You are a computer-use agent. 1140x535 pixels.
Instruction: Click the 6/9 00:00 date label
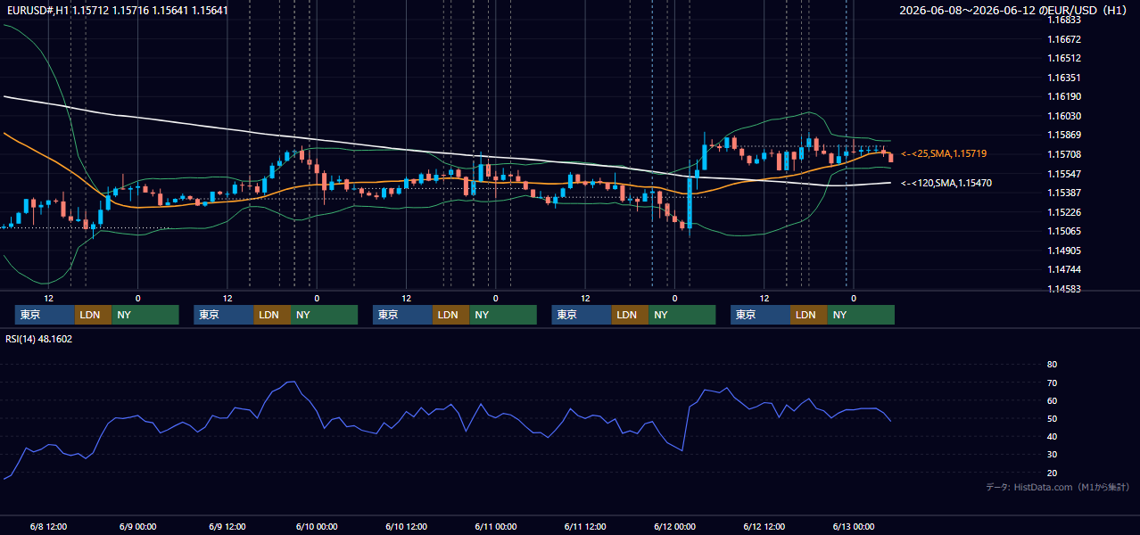[137, 527]
